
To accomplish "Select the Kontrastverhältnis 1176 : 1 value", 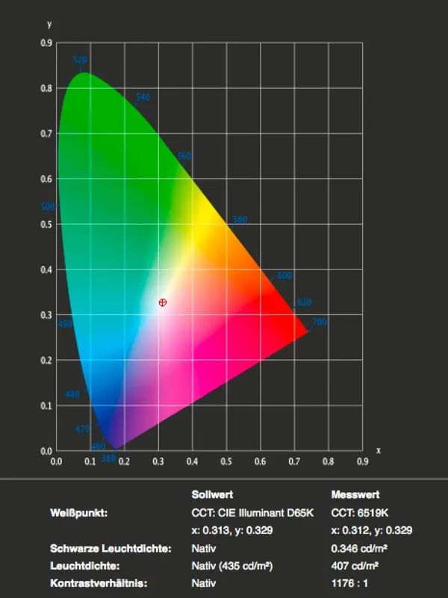I will [x=349, y=583].
